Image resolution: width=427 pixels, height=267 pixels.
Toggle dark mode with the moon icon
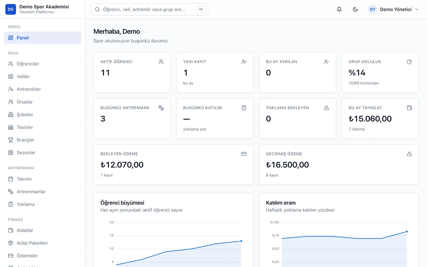(x=355, y=9)
